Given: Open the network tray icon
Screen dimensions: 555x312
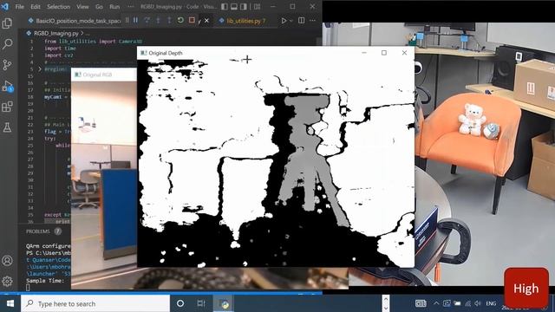Looking at the screenshot, I should point(467,303).
